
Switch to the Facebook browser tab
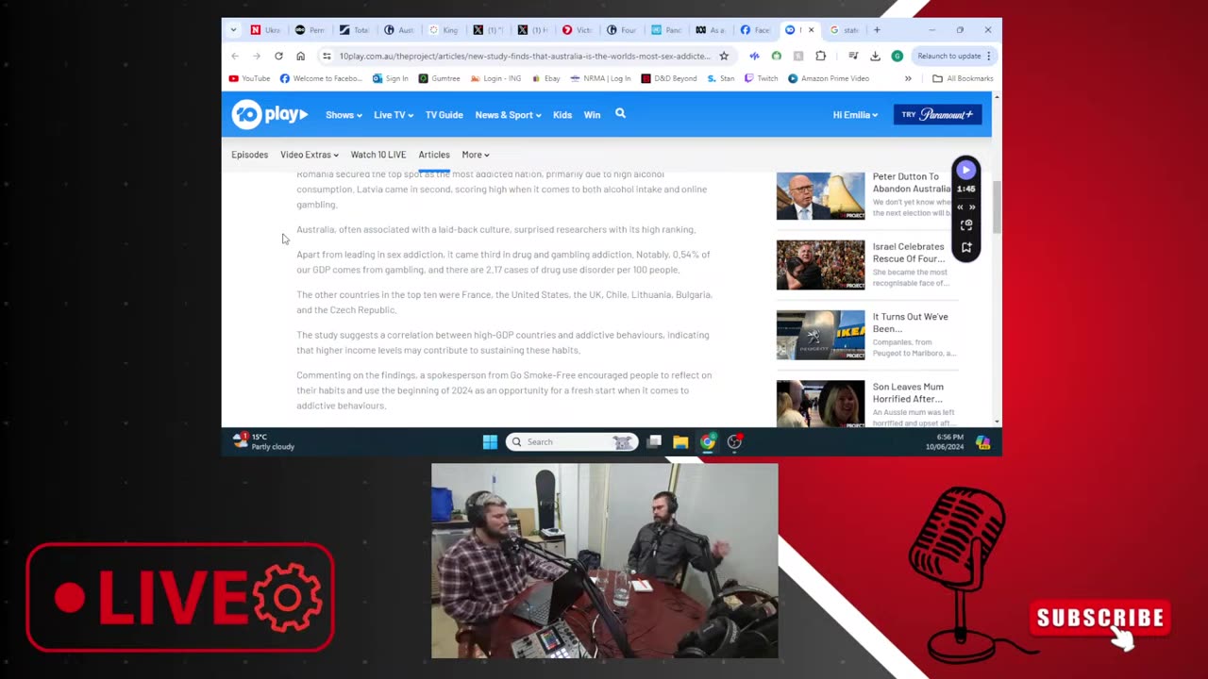click(756, 30)
